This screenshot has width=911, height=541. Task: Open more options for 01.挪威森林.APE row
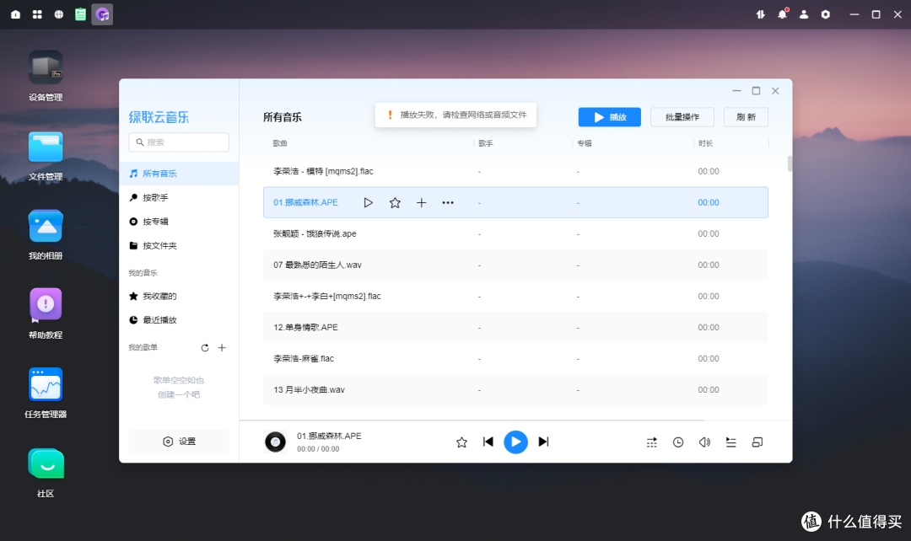coord(448,202)
